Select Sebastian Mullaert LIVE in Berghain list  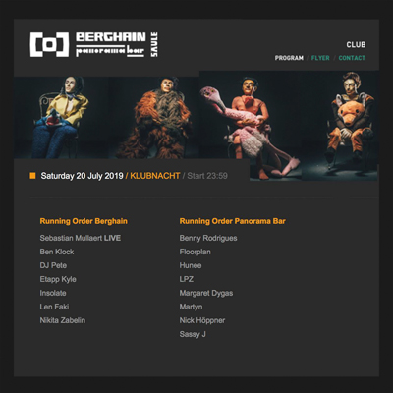[81, 238]
